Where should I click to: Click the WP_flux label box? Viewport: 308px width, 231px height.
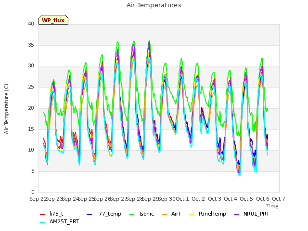pyautogui.click(x=53, y=20)
